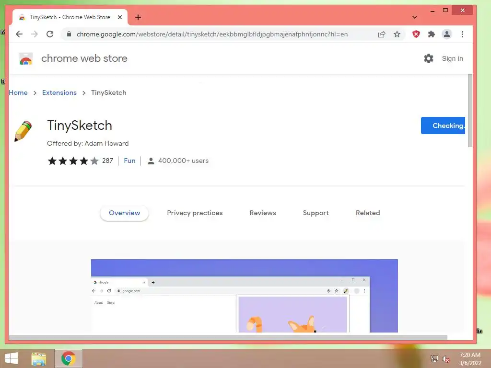
Task: Click the muted volume tray icon
Action: pos(445,359)
